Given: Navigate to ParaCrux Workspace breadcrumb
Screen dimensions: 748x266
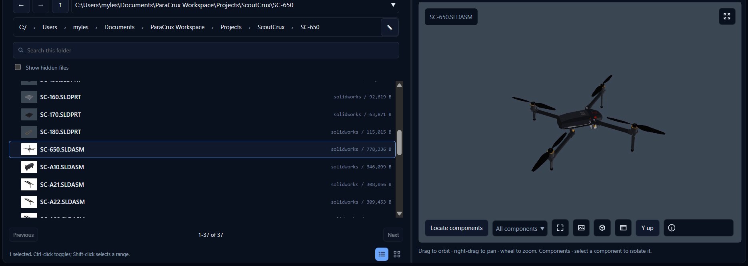Looking at the screenshot, I should point(177,27).
